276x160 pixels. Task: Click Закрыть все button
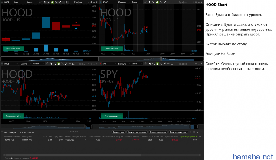(x=118, y=132)
